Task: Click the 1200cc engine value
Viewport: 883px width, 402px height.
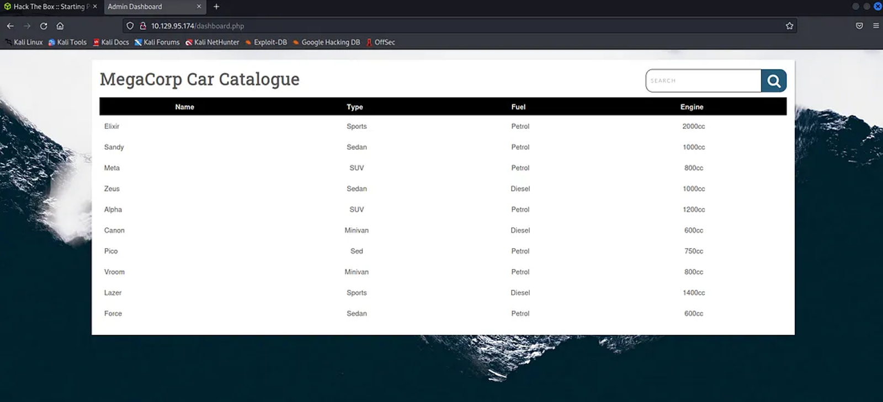Action: [x=694, y=210]
